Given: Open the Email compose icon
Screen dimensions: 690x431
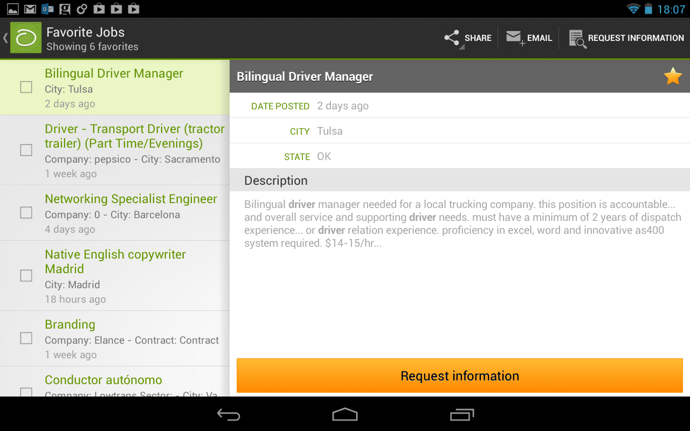Looking at the screenshot, I should [x=514, y=38].
